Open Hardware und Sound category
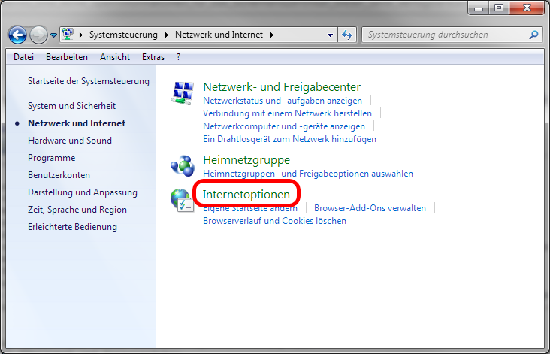The width and height of the screenshot is (550, 354). click(x=70, y=141)
